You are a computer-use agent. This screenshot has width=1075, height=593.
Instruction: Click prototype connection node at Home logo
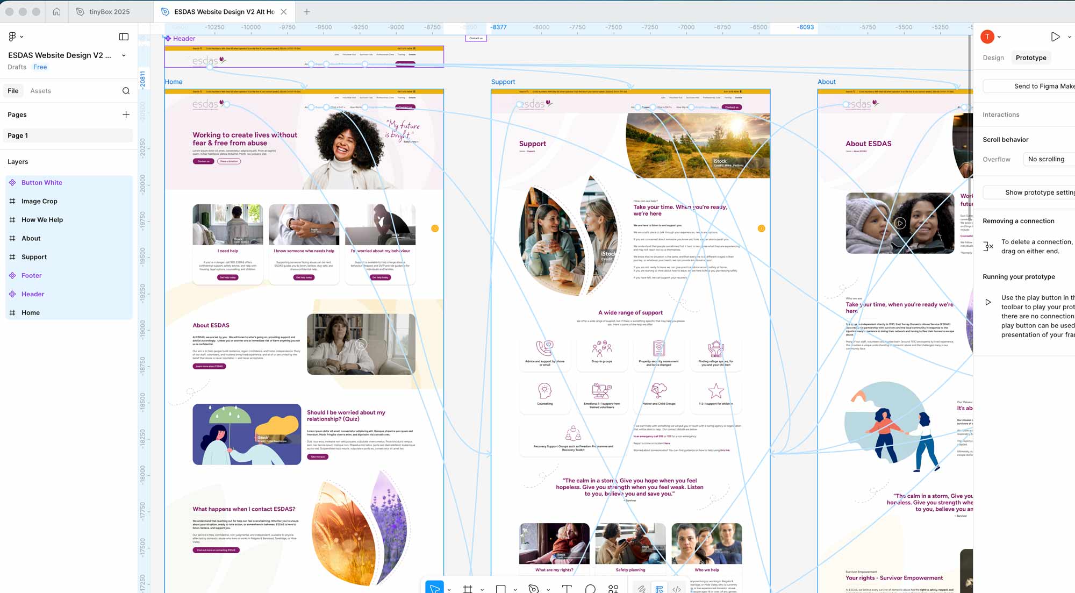(226, 104)
